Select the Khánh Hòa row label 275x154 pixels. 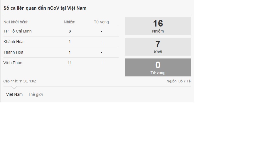(13, 42)
